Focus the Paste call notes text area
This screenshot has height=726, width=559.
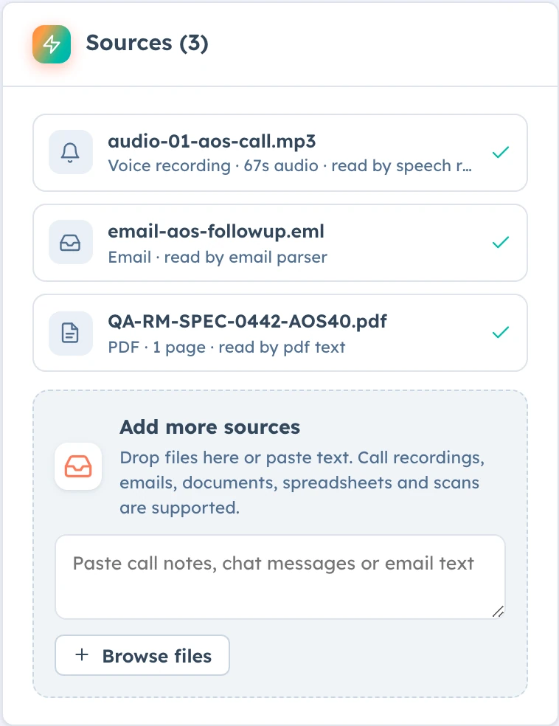tap(280, 577)
